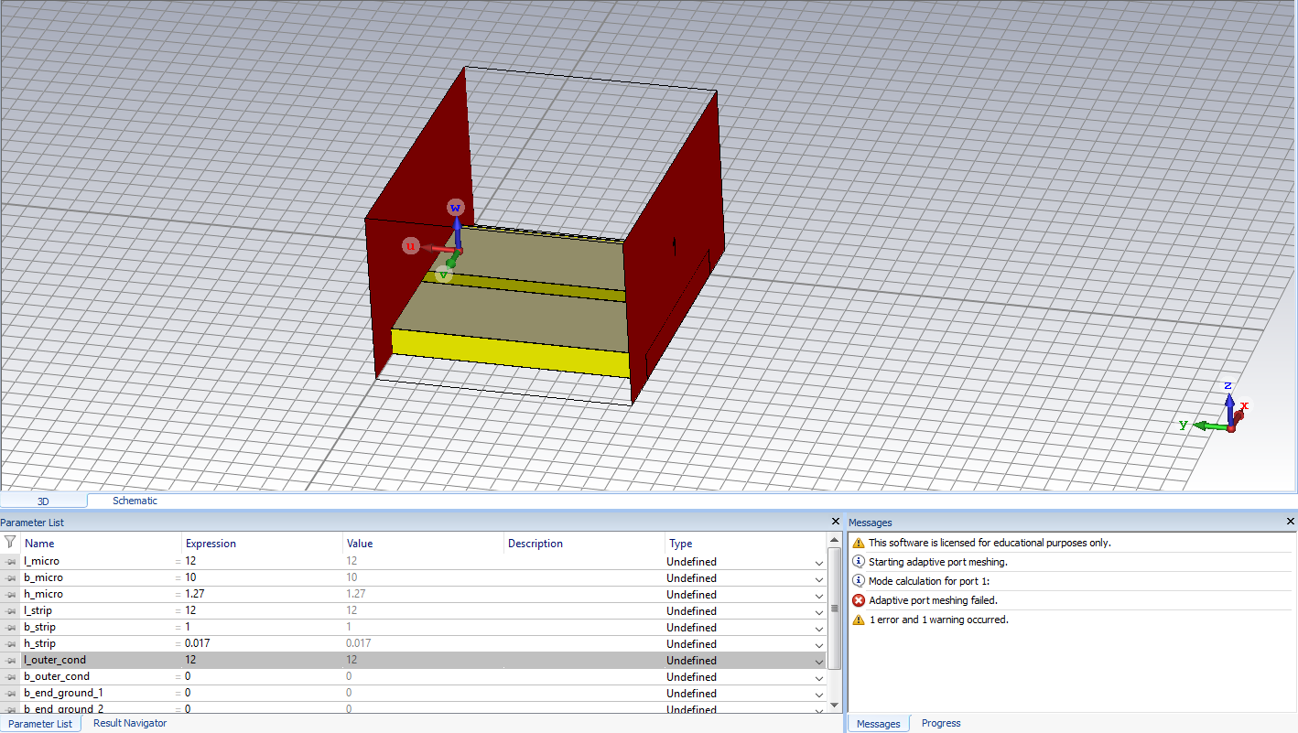
Task: Open the Type dropdown for b_outer_cond
Action: [819, 678]
